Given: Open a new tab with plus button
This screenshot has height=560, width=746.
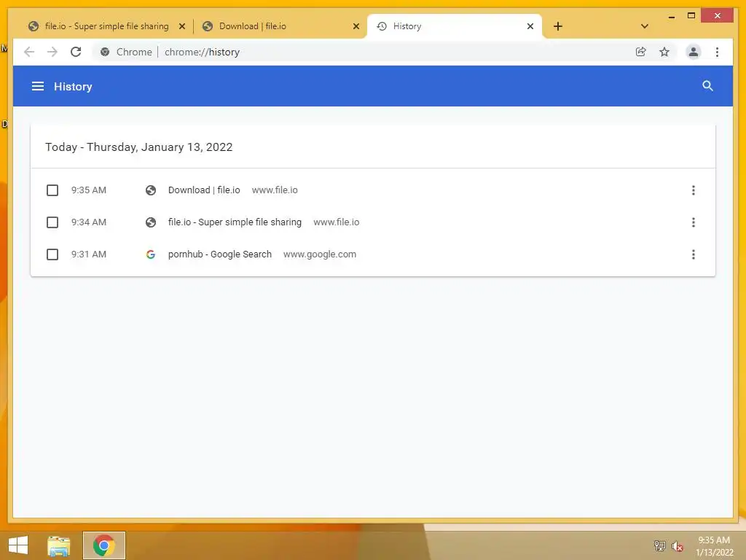Looking at the screenshot, I should [x=558, y=26].
